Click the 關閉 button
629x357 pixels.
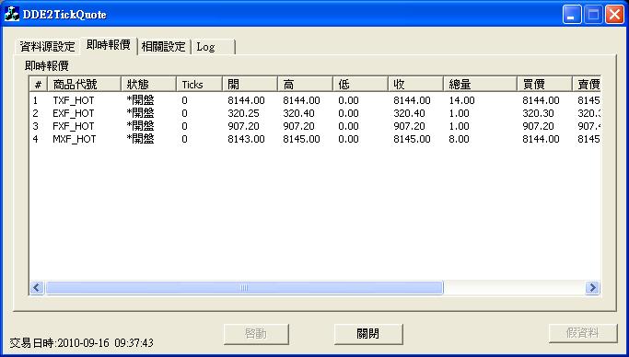tap(367, 334)
